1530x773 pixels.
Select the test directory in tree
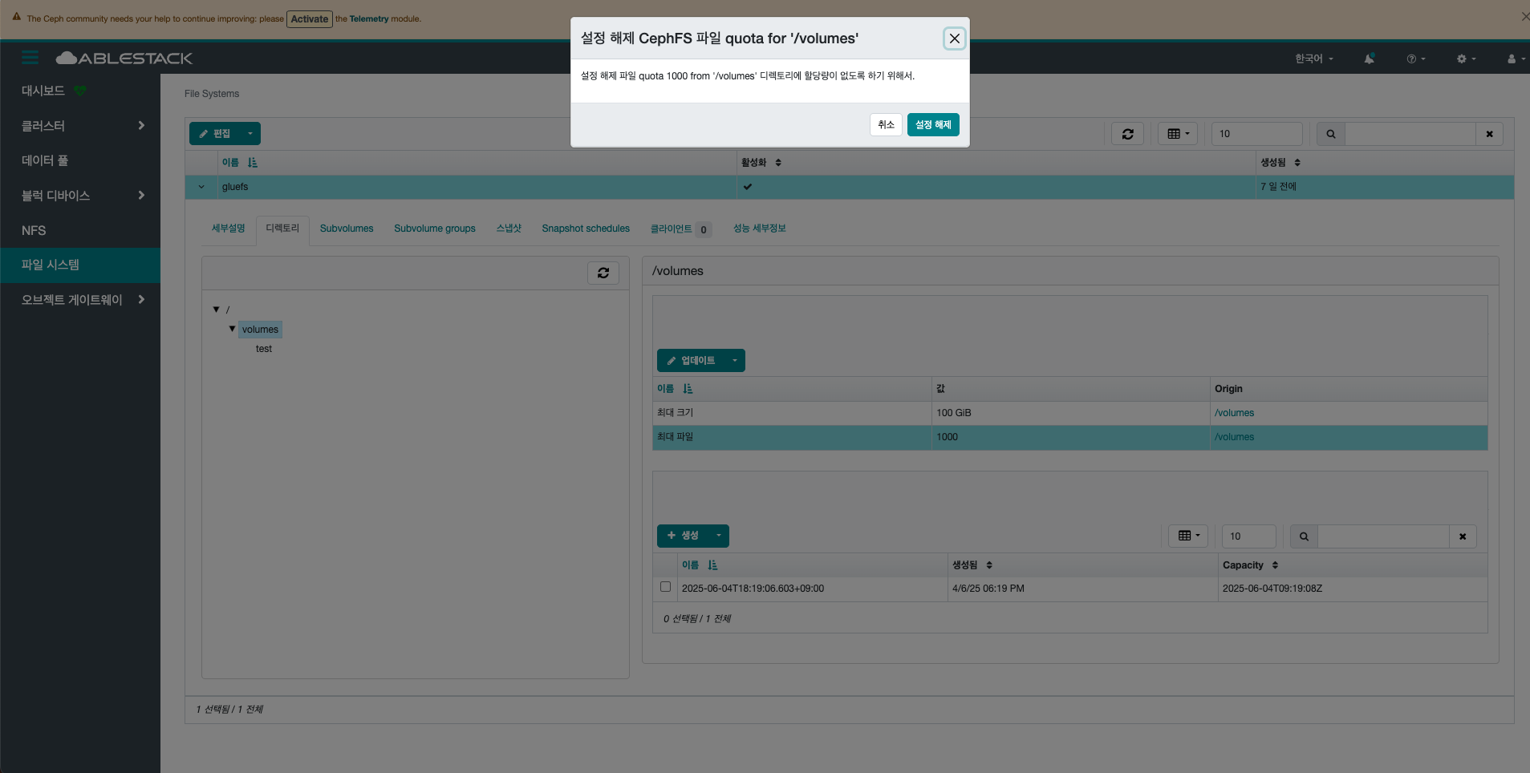264,349
